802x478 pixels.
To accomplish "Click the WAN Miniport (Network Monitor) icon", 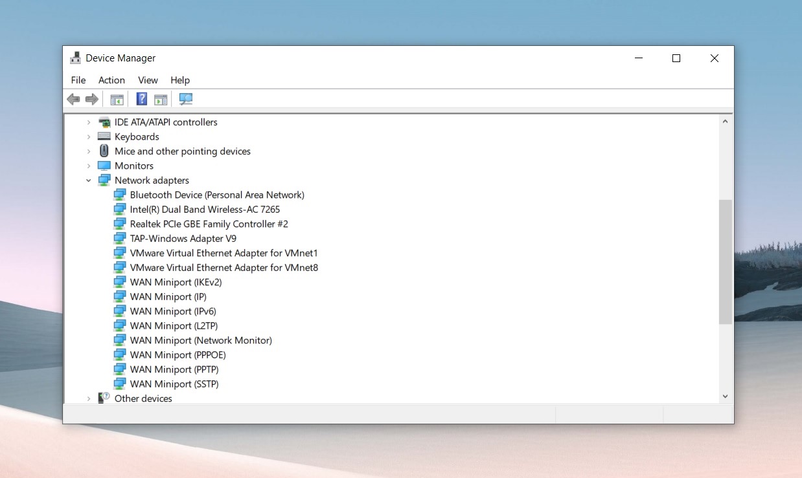I will (x=119, y=340).
